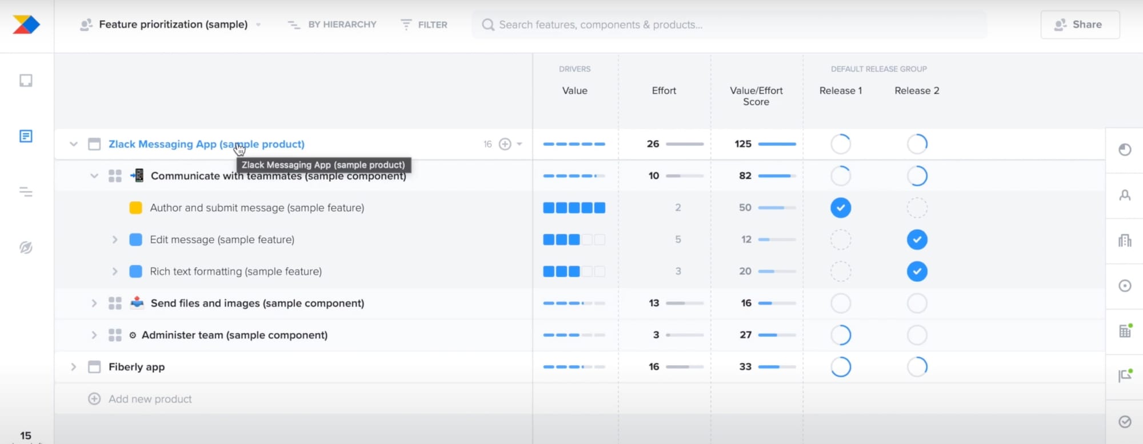Collapse the Zlack Messaging App product
1143x444 pixels.
pyautogui.click(x=73, y=144)
